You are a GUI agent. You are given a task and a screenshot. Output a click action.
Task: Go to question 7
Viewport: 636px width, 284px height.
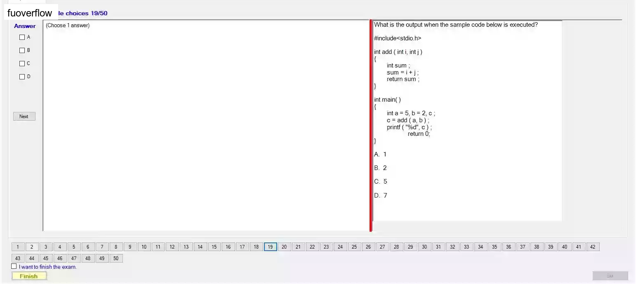point(102,247)
